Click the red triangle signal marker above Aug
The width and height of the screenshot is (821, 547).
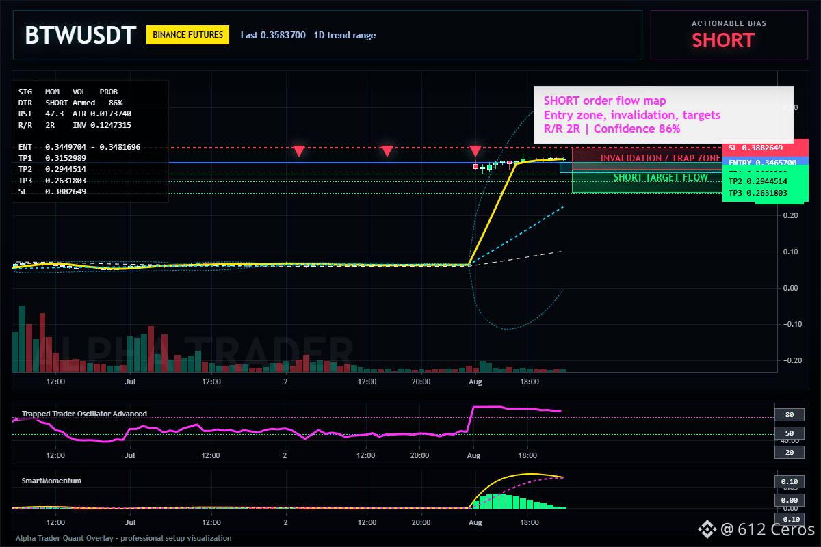[x=475, y=150]
